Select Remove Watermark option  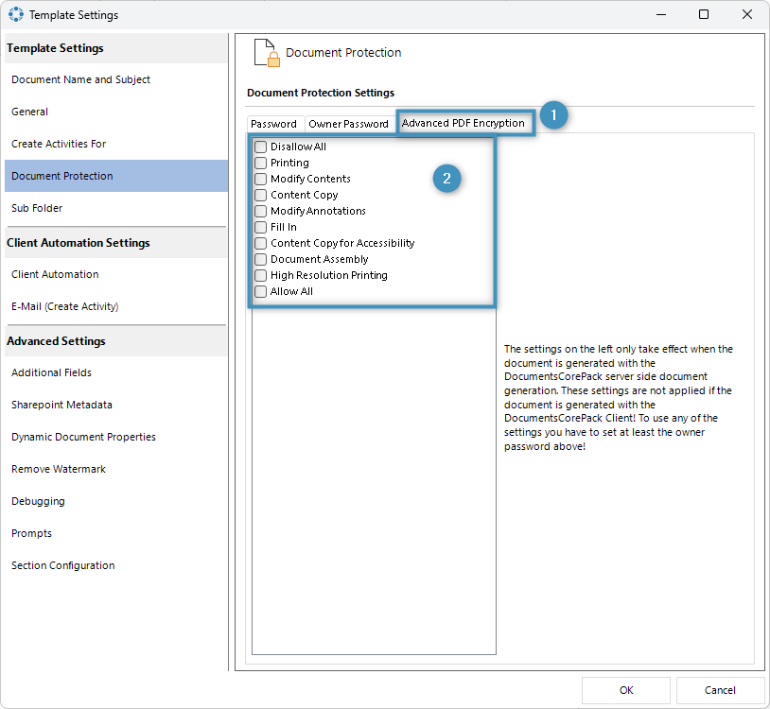click(x=116, y=469)
